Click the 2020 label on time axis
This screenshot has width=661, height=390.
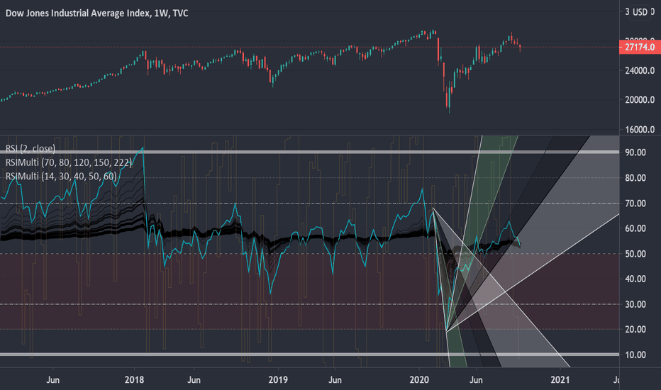pyautogui.click(x=419, y=380)
